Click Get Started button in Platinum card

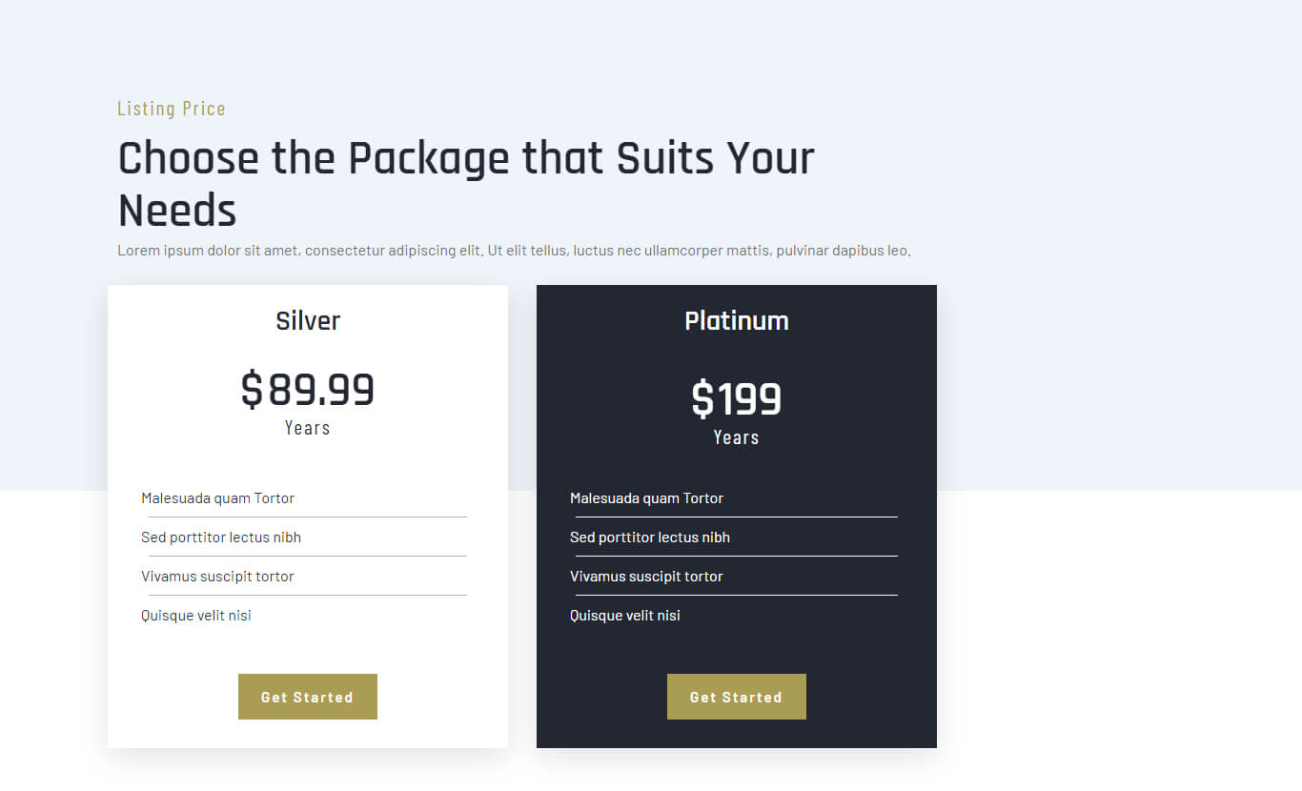coord(736,697)
